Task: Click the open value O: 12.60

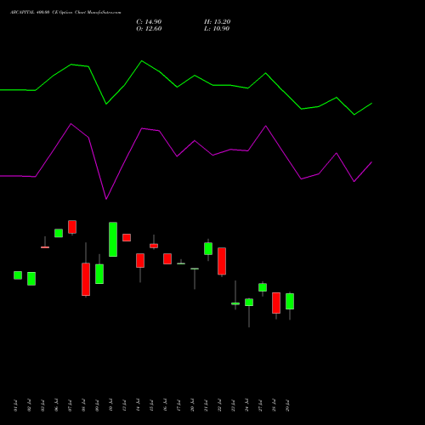Action: pyautogui.click(x=149, y=29)
